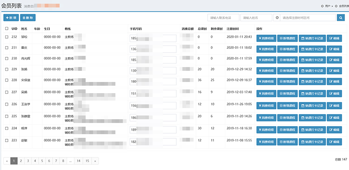The image size is (349, 170).
Task: Click 新增课程 for UID 231
Action: click(x=288, y=49)
